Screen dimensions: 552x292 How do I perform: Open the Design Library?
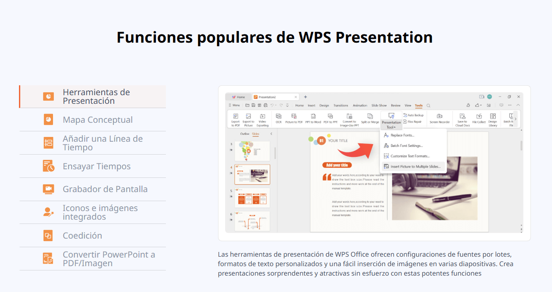pos(493,119)
